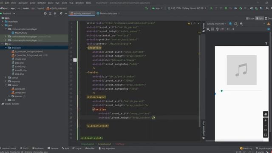Expand the manifests folder

[2, 22]
